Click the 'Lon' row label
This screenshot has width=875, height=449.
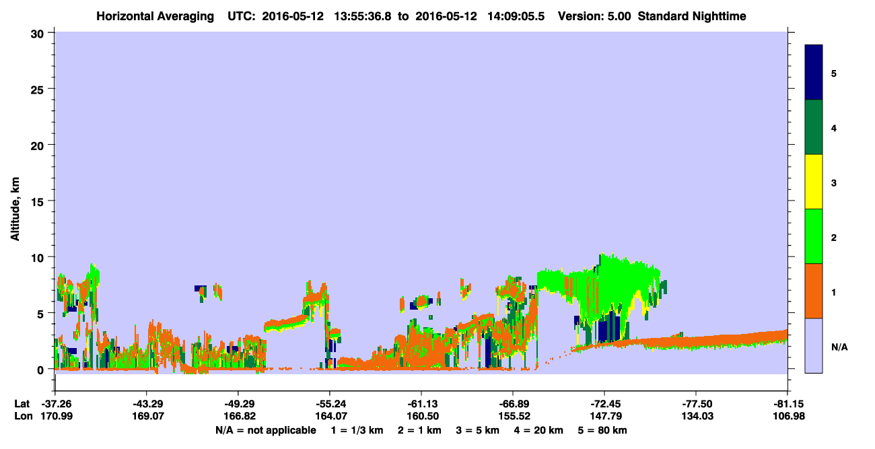tap(23, 417)
